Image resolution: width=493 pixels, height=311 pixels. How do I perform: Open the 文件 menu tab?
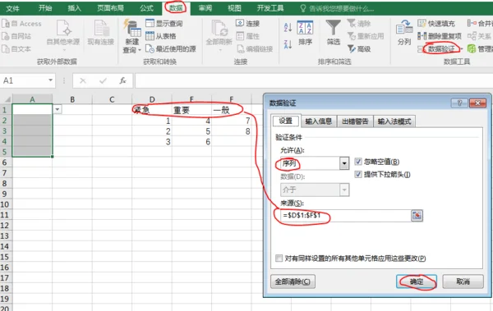click(12, 8)
